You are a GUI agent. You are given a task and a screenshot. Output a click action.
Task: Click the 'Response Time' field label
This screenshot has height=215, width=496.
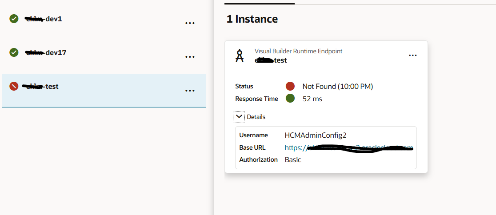256,99
